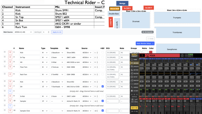
Task: Click the lock icon in WING header
Action: pyautogui.click(x=182, y=55)
